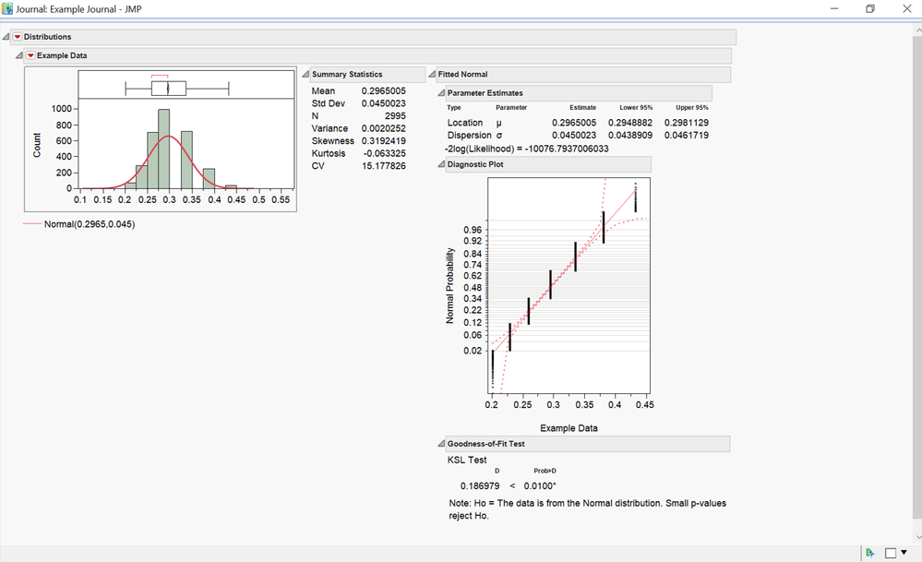Collapse the Summary Statistics section

pos(305,74)
